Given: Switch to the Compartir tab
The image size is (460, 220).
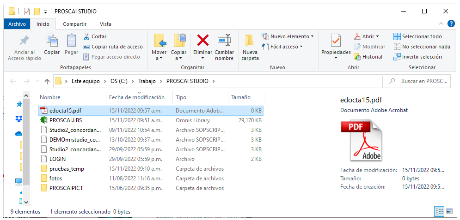Looking at the screenshot, I should pos(75,24).
